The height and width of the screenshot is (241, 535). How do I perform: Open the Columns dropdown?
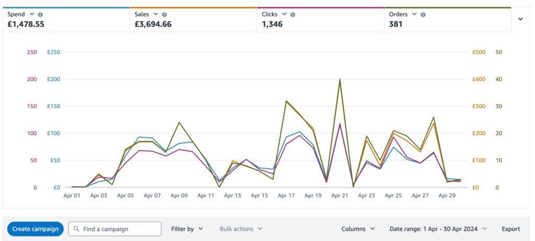click(358, 229)
